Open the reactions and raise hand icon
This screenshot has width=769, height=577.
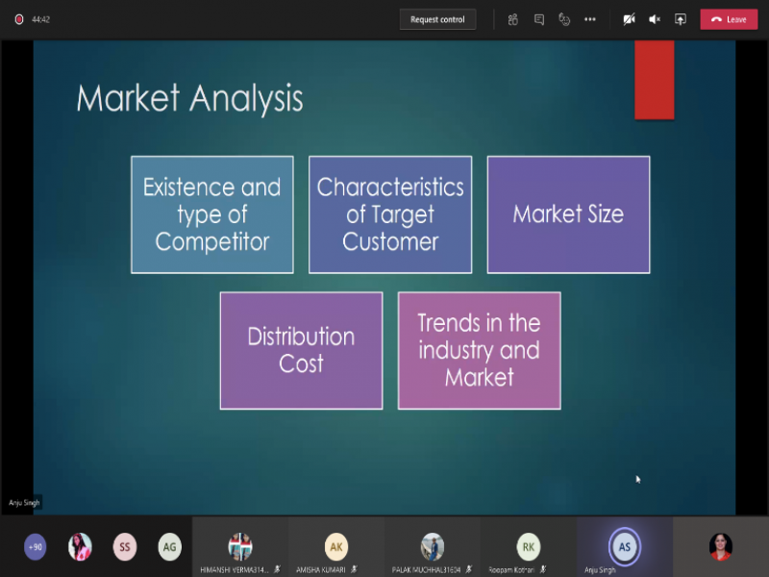(564, 19)
